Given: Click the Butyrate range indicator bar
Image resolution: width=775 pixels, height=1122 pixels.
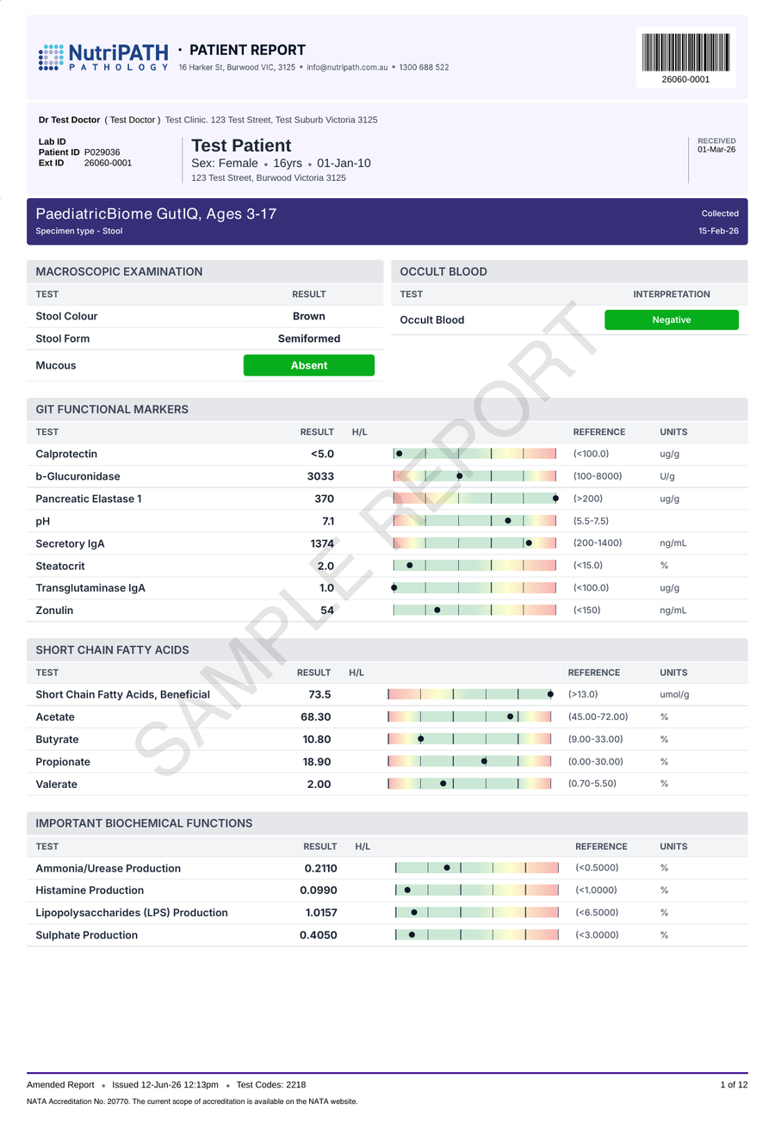Looking at the screenshot, I should tap(469, 739).
